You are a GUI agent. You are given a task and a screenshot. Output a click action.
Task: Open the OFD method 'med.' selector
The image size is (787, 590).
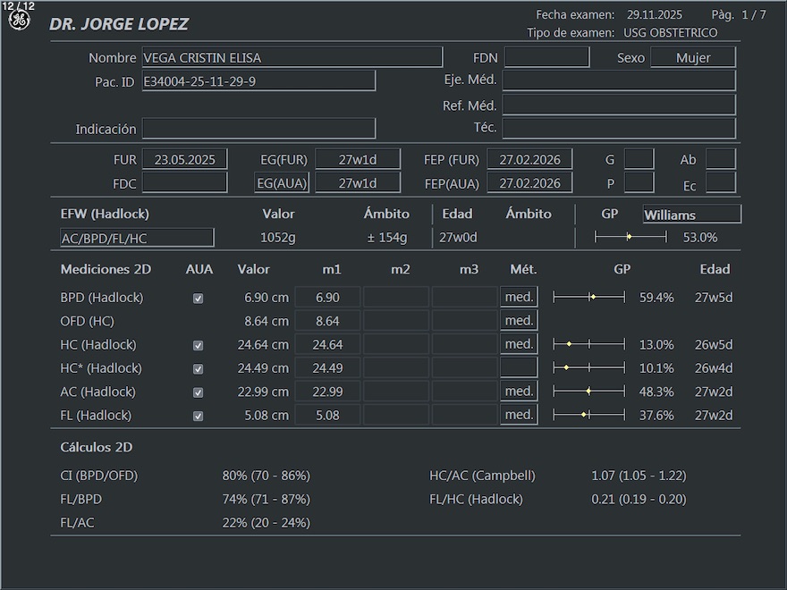(x=519, y=320)
